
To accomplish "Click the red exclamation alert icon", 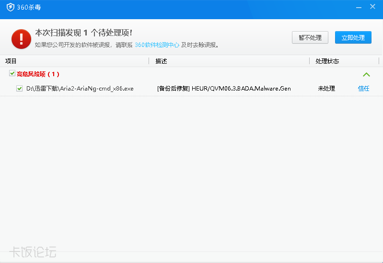I will (x=21, y=38).
